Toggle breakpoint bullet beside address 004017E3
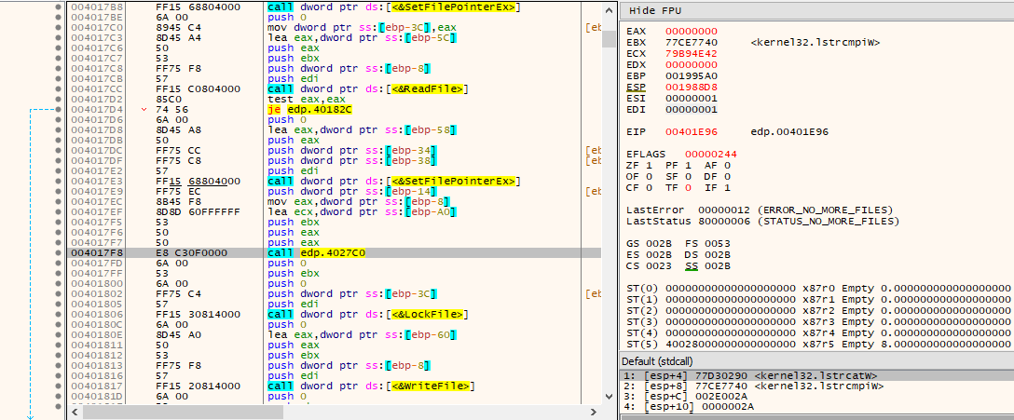Image resolution: width=1014 pixels, height=420 pixels. point(59,181)
